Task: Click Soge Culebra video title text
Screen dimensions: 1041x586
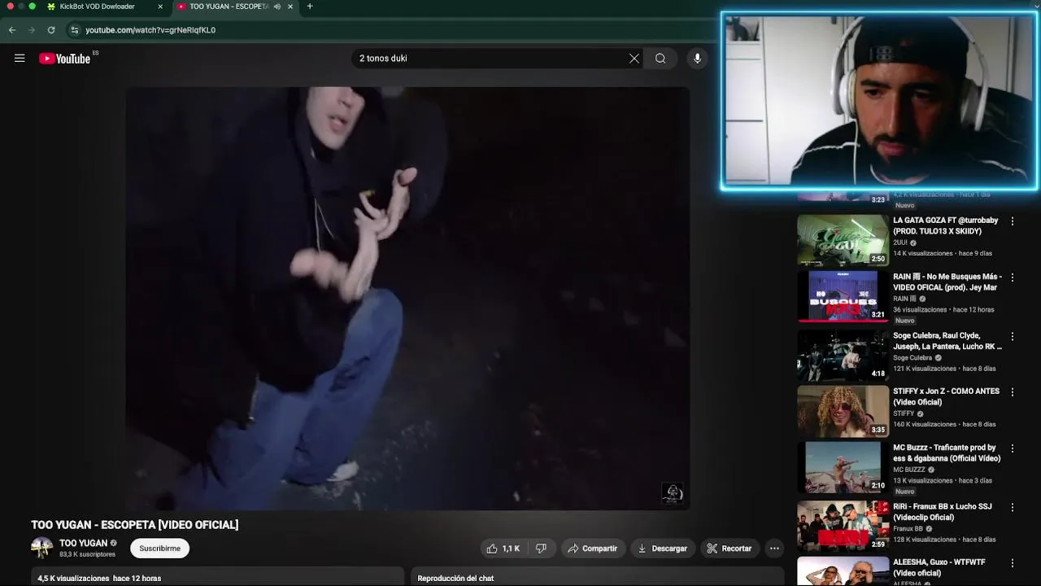Action: click(947, 340)
